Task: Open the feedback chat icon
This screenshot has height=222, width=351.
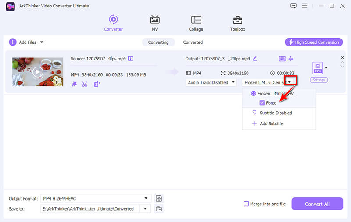Action: pos(293,6)
